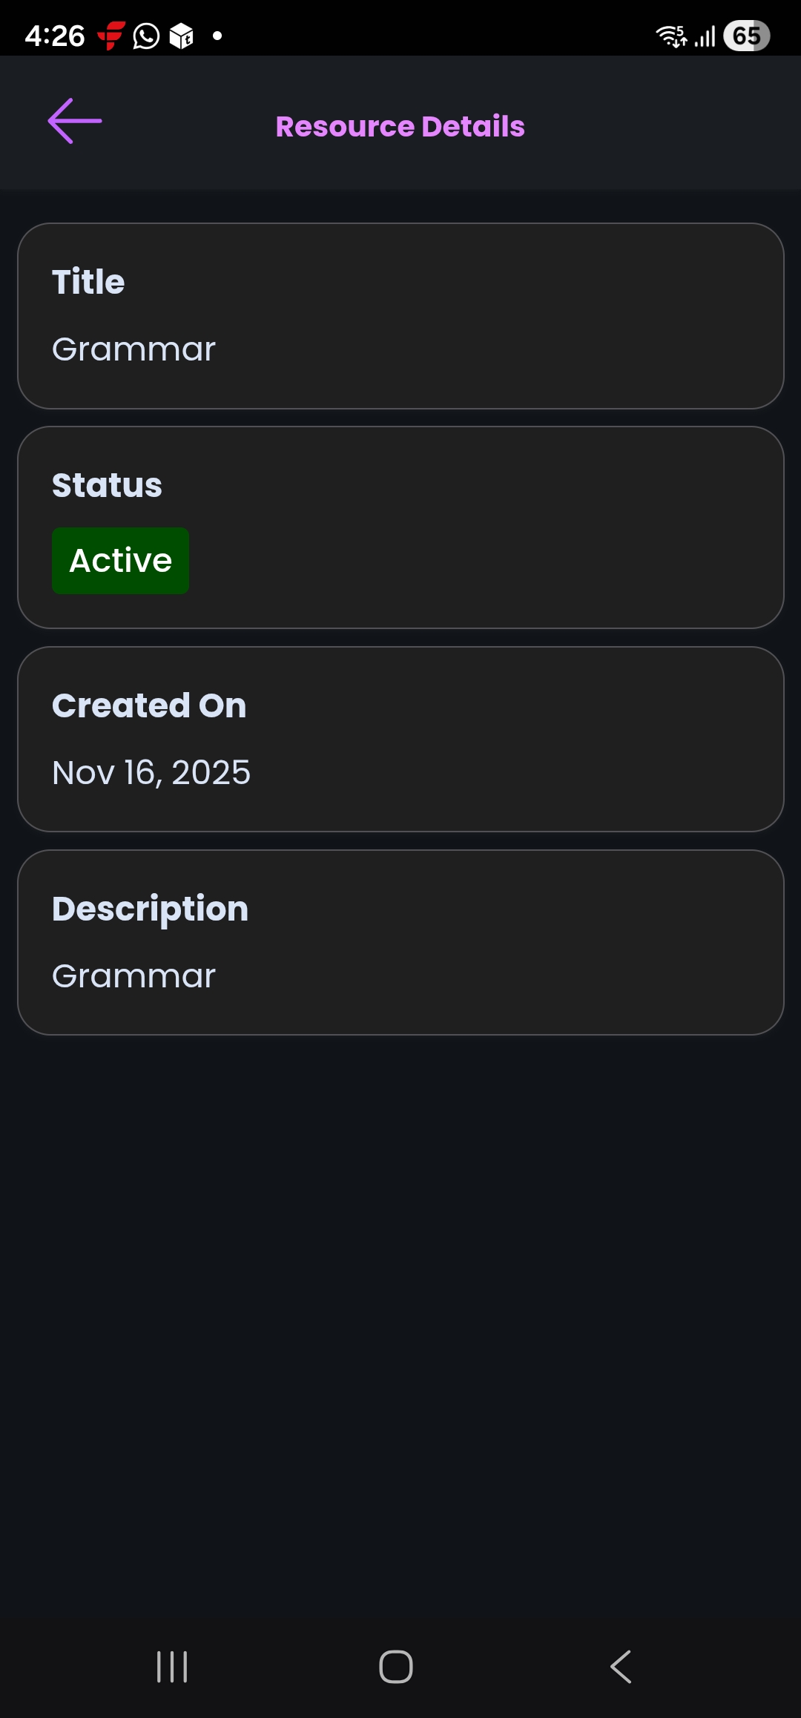Image resolution: width=801 pixels, height=1718 pixels.
Task: Select the Description card heading
Action: coord(150,909)
